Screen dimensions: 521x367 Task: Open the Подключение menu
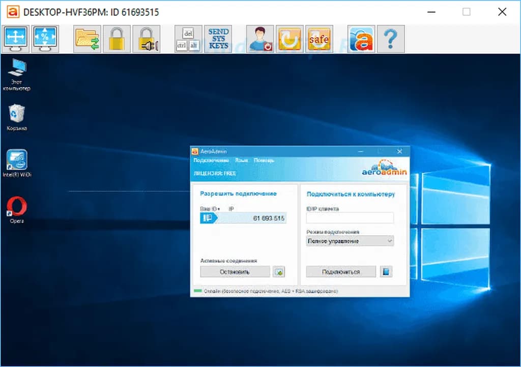[x=211, y=160]
